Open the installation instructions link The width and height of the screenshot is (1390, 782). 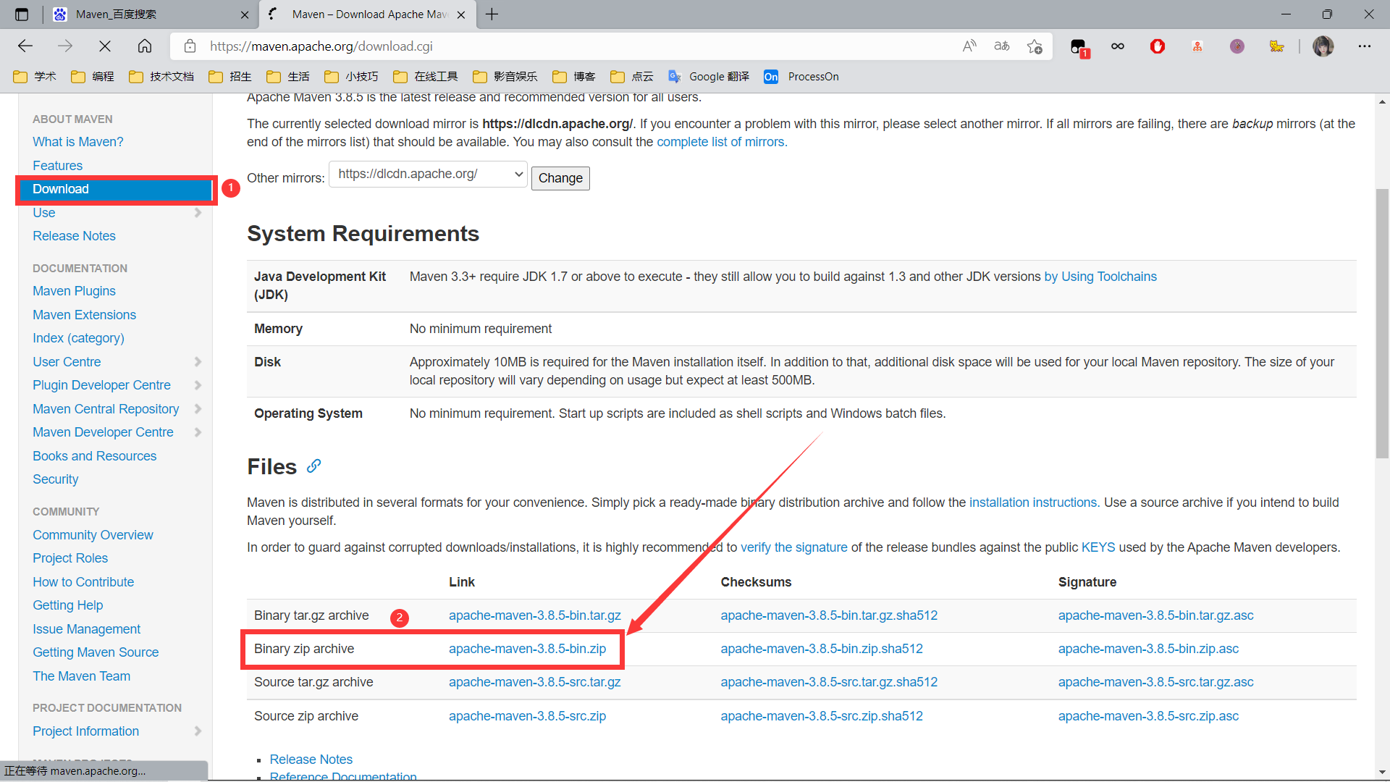coord(1033,503)
